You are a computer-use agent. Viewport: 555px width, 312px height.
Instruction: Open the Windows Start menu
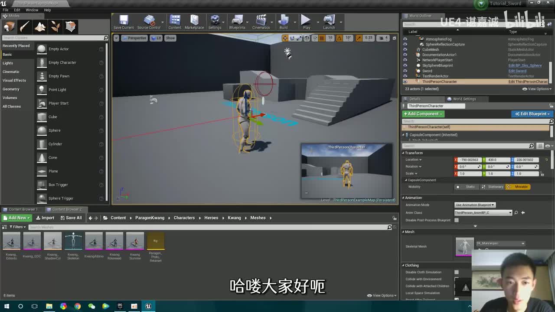pyautogui.click(x=7, y=306)
